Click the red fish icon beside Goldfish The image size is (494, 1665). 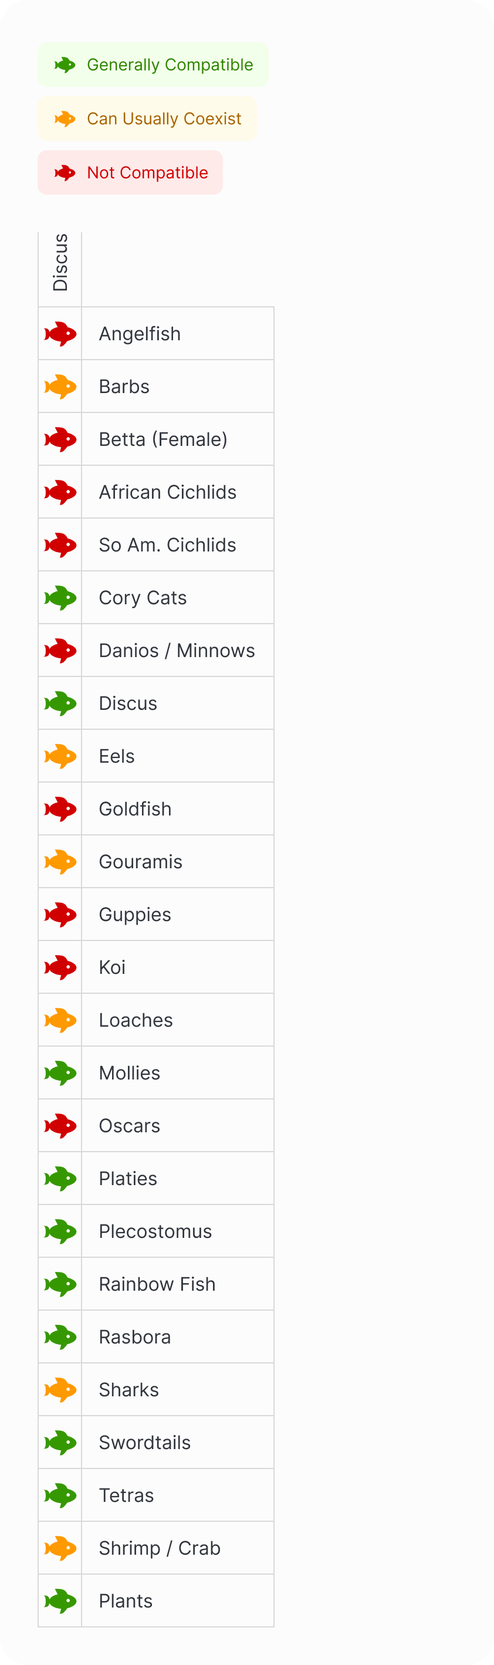point(60,809)
